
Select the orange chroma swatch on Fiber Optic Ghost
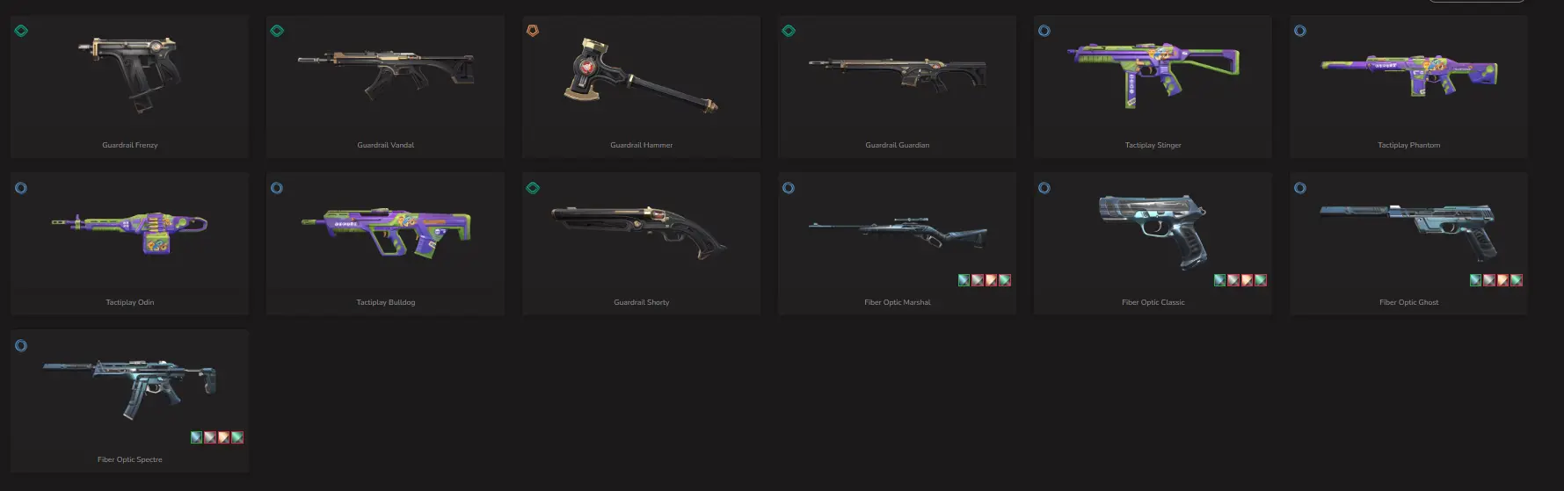point(1502,280)
